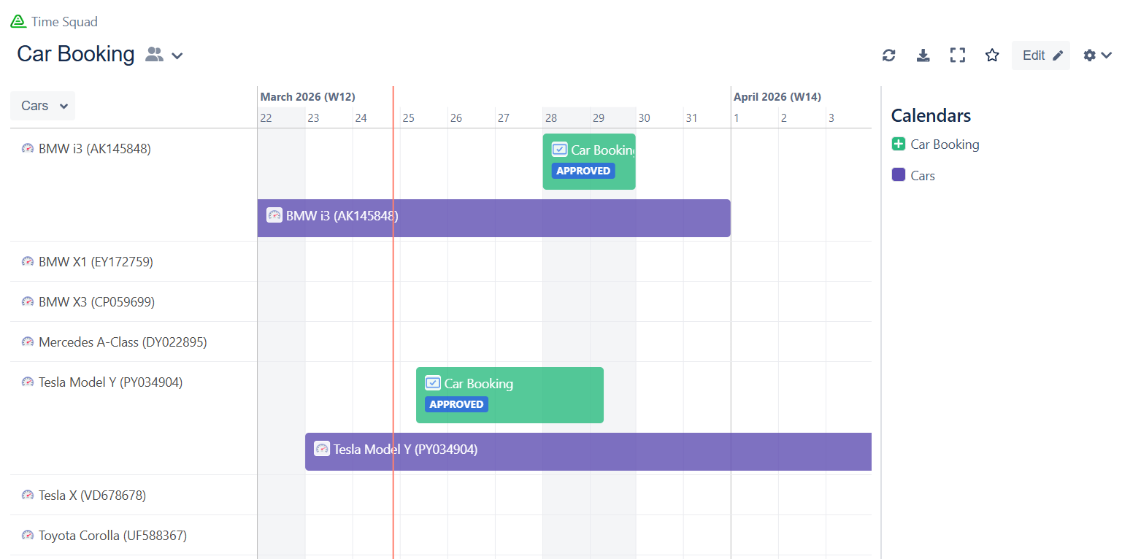Click the download export icon
This screenshot has width=1122, height=559.
pyautogui.click(x=923, y=55)
